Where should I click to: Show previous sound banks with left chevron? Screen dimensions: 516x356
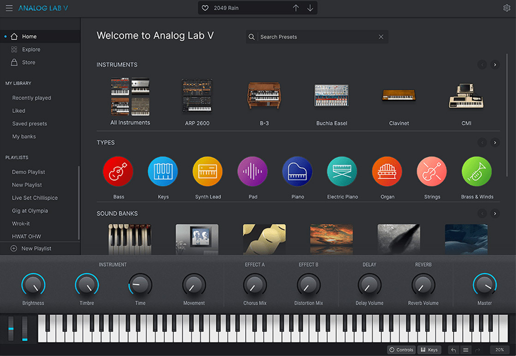482,214
